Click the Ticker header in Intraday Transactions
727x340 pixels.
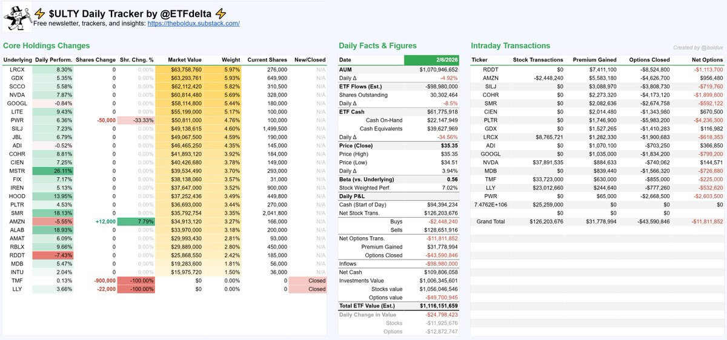(479, 60)
